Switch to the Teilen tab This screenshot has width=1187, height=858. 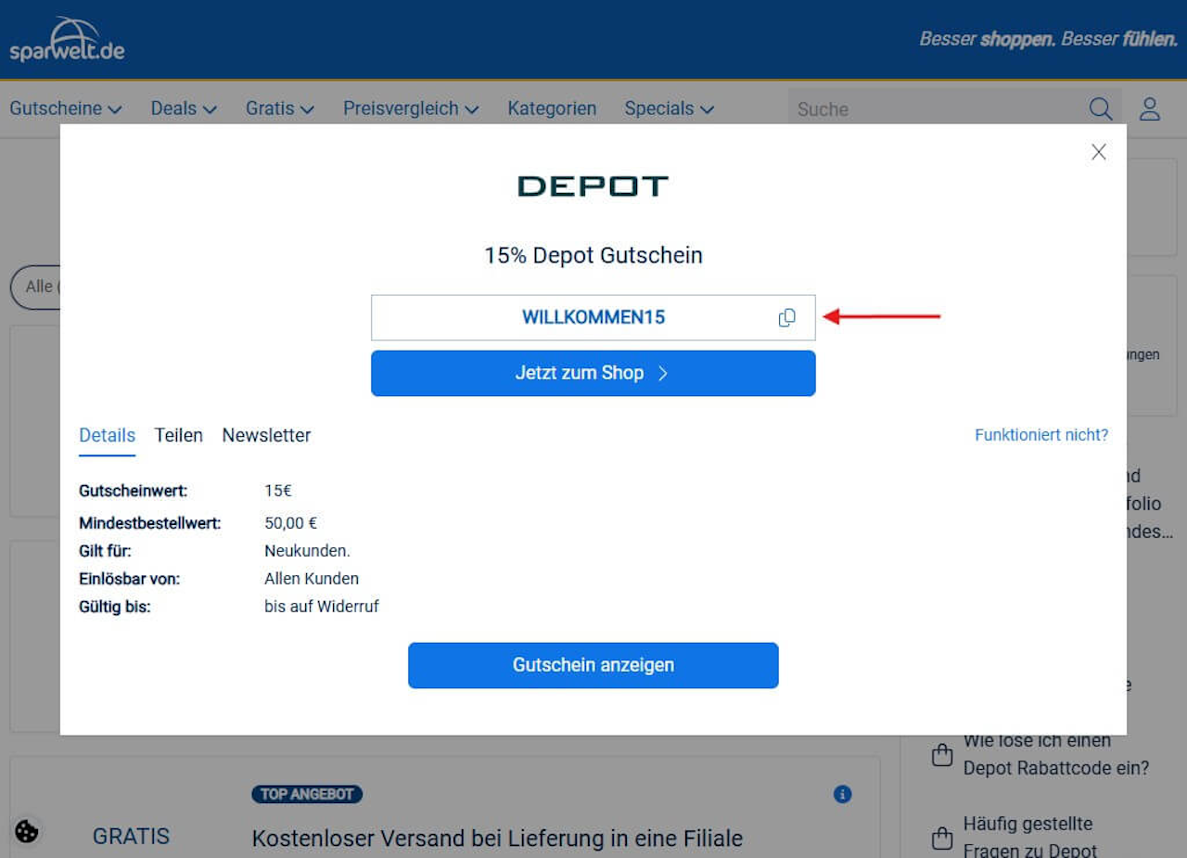178,435
